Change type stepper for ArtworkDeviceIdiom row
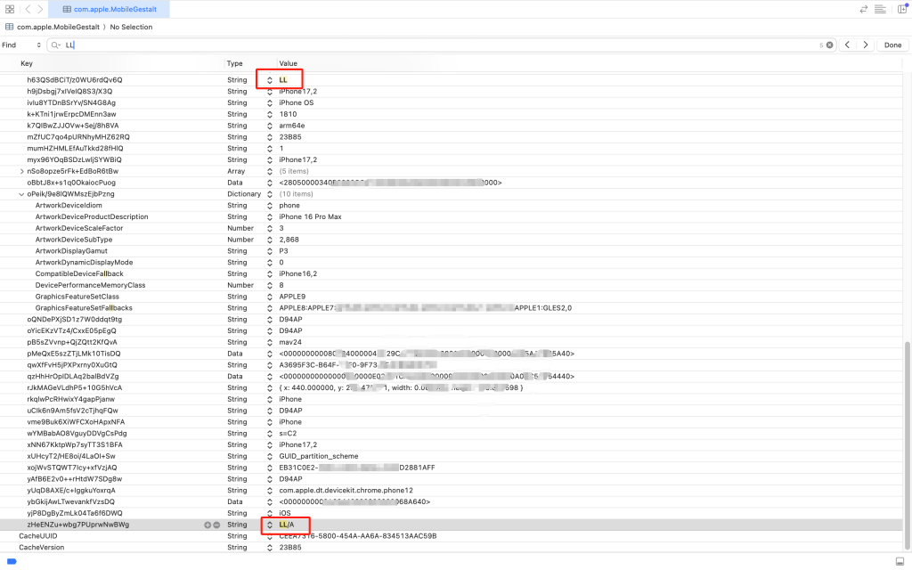 [270, 206]
